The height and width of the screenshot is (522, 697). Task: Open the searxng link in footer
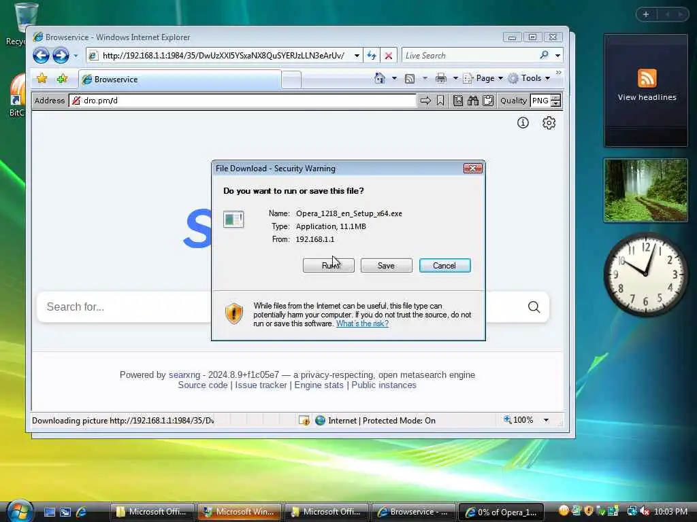click(184, 375)
